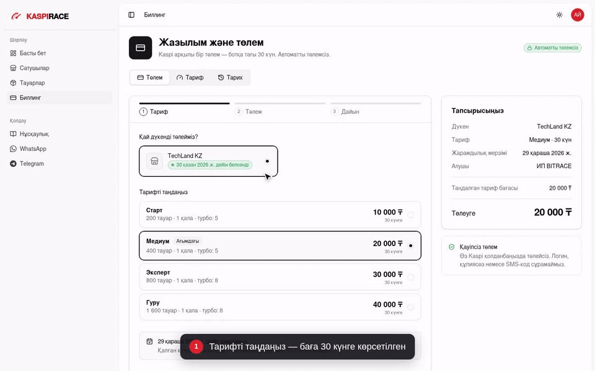Select the Биллинг card icon in sidebar
Image resolution: width=595 pixels, height=371 pixels.
pyautogui.click(x=13, y=98)
